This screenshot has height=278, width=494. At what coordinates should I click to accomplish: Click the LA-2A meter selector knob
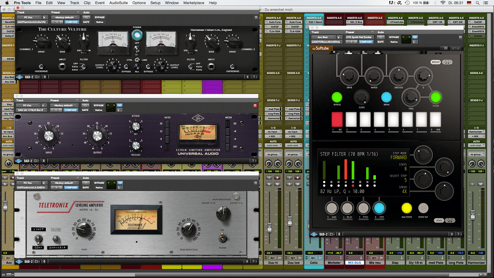coord(223,213)
